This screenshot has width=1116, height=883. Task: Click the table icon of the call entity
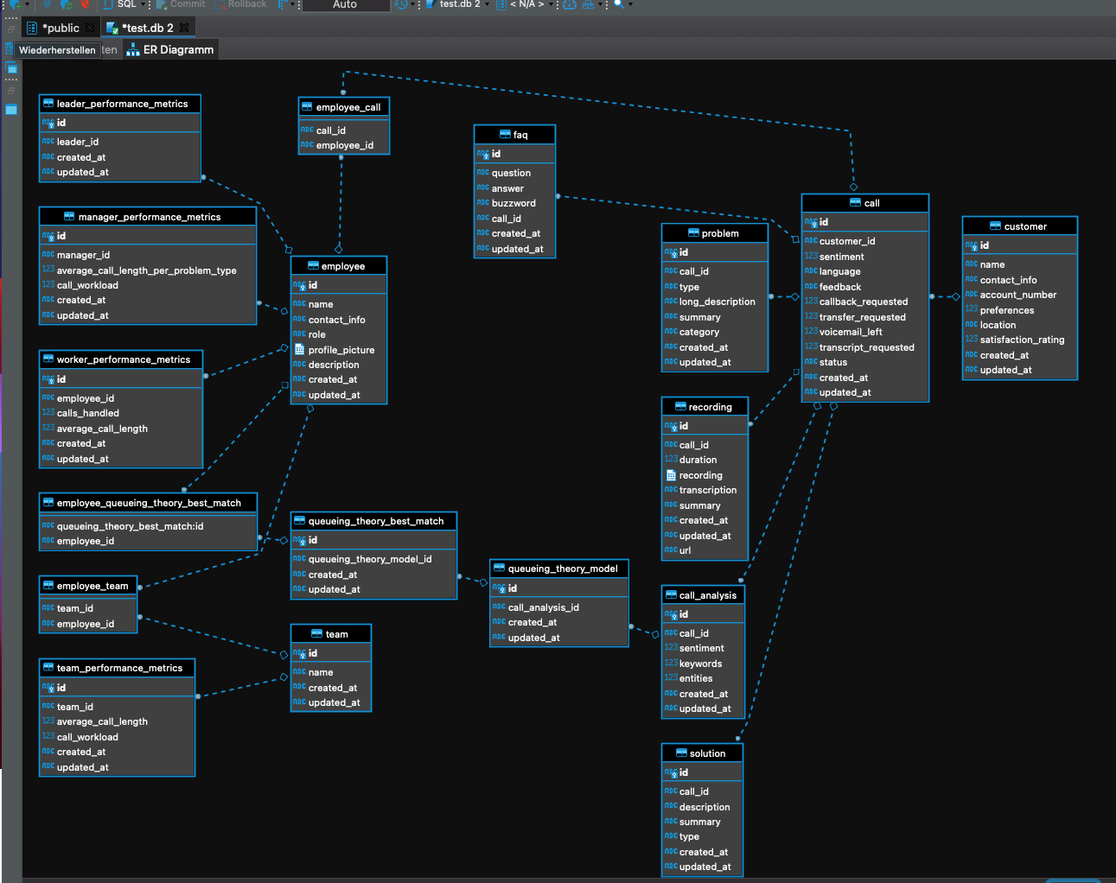856,203
